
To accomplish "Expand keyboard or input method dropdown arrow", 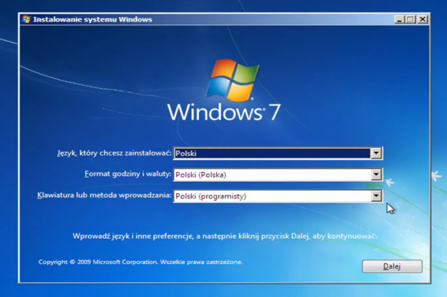I will coord(376,196).
